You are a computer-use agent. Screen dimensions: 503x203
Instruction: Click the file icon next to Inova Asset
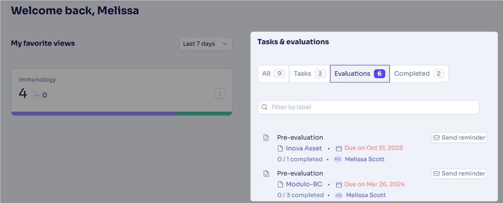(x=280, y=148)
